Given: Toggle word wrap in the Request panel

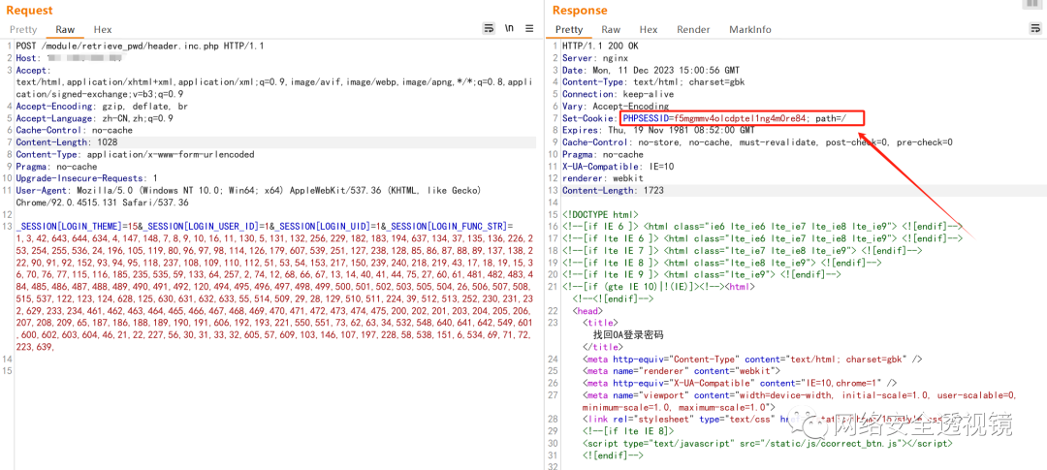Looking at the screenshot, I should click(x=489, y=29).
